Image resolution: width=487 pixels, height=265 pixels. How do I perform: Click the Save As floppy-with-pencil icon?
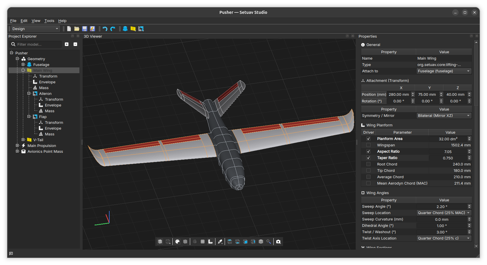coord(92,29)
